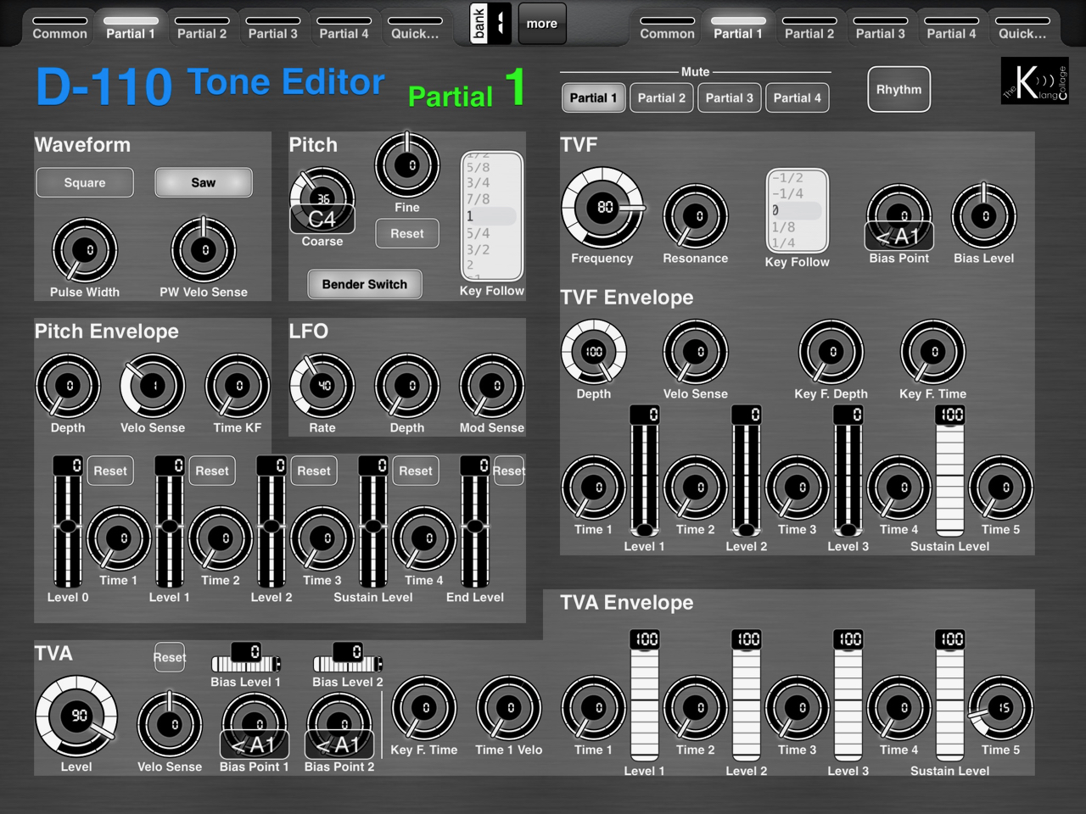
Task: Open the Common tab in the left tab group
Action: click(x=59, y=27)
